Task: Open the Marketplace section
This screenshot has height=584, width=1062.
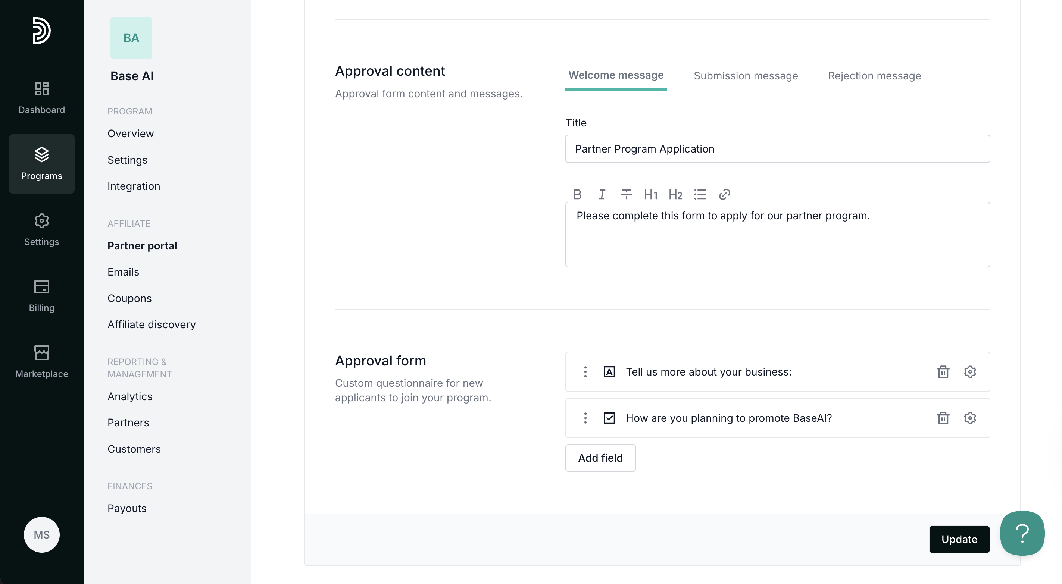Action: coord(42,361)
